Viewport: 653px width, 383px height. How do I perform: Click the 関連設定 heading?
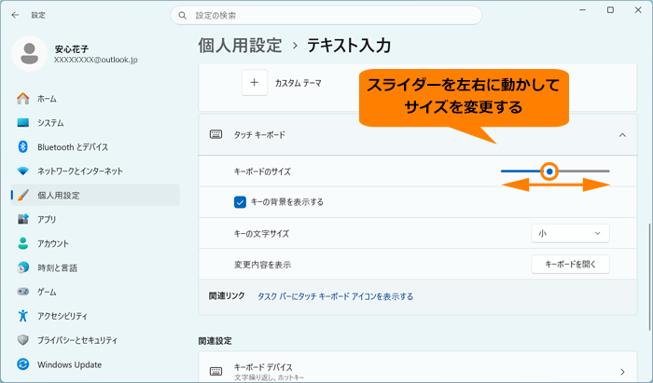215,341
